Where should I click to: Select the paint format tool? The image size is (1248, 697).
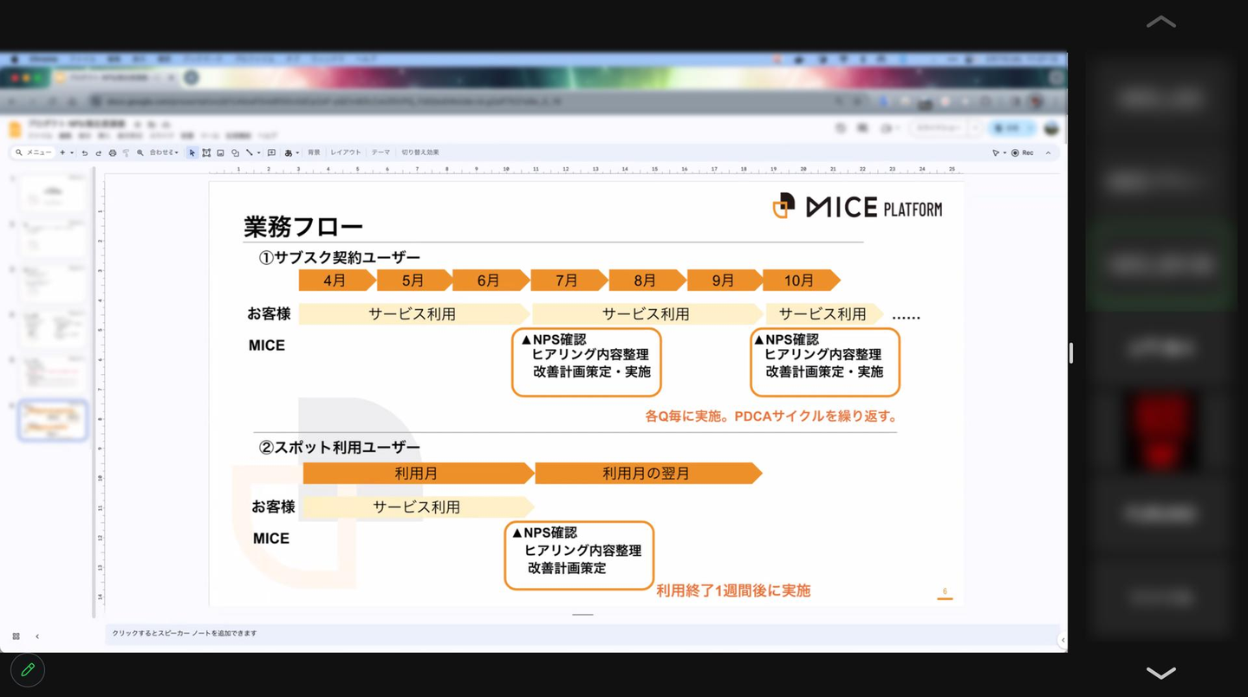point(126,152)
